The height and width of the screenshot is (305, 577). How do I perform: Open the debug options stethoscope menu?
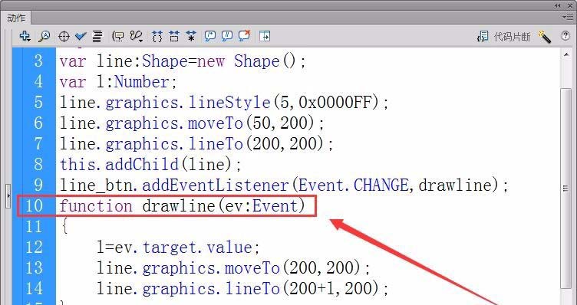click(x=137, y=36)
